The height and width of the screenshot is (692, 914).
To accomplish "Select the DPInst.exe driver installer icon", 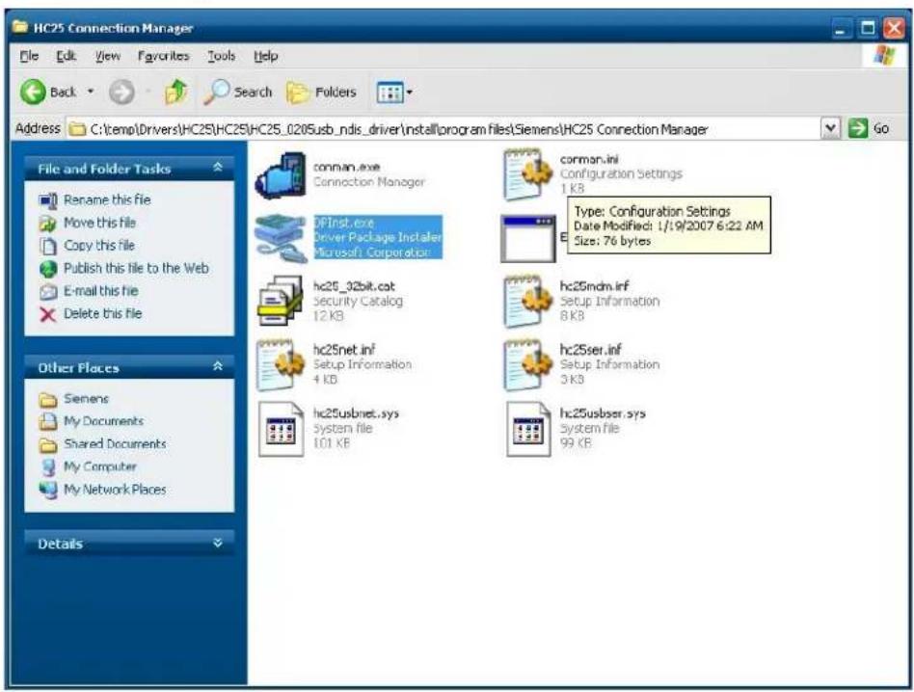I will click(x=281, y=239).
